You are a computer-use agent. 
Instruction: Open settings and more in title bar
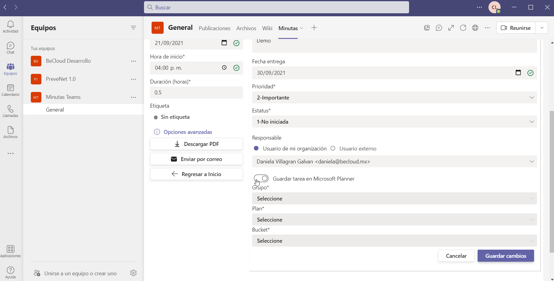(x=479, y=7)
